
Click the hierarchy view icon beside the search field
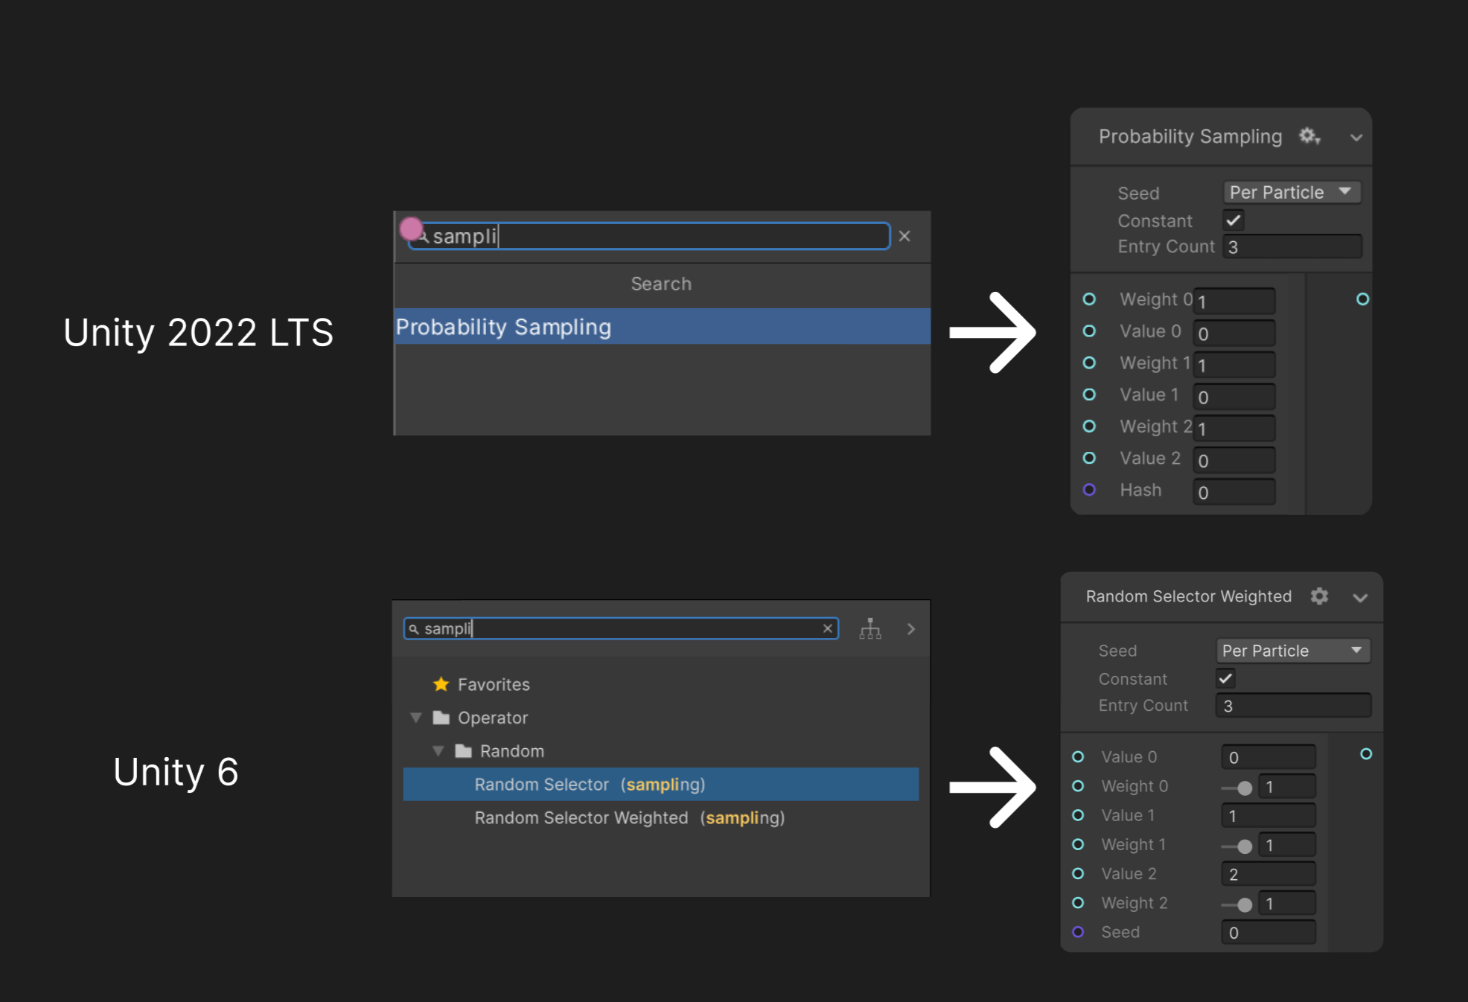tap(870, 629)
